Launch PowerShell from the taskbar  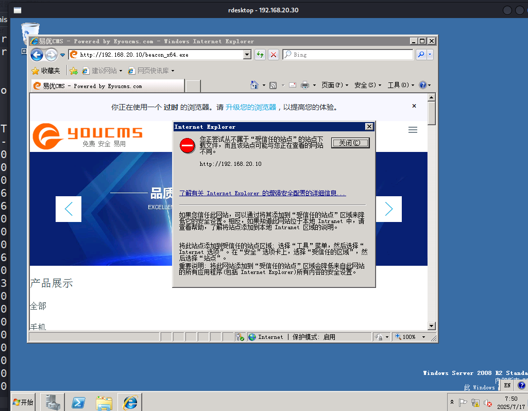coord(78,402)
